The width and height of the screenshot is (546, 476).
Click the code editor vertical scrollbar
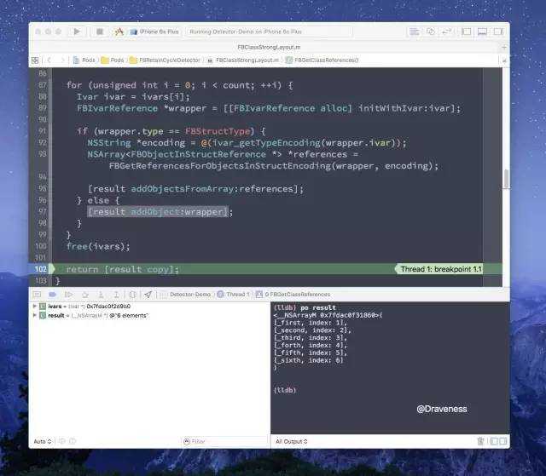506,179
